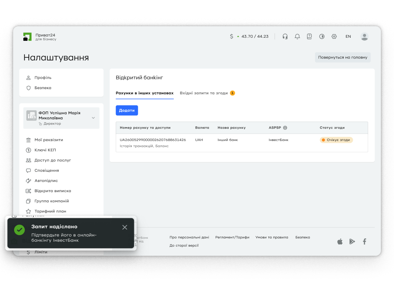Screen dimensions: 394x282
Task: Open Ліміти menu item
Action: tap(41, 252)
